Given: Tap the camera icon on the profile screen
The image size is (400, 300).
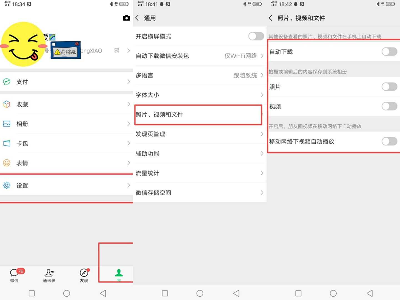Looking at the screenshot, I should 126,18.
